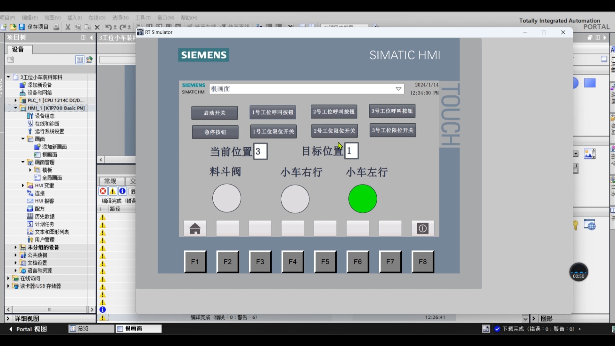Viewport: 615px width, 346px height.
Task: Click the errors filter red X icon
Action: pos(103,191)
